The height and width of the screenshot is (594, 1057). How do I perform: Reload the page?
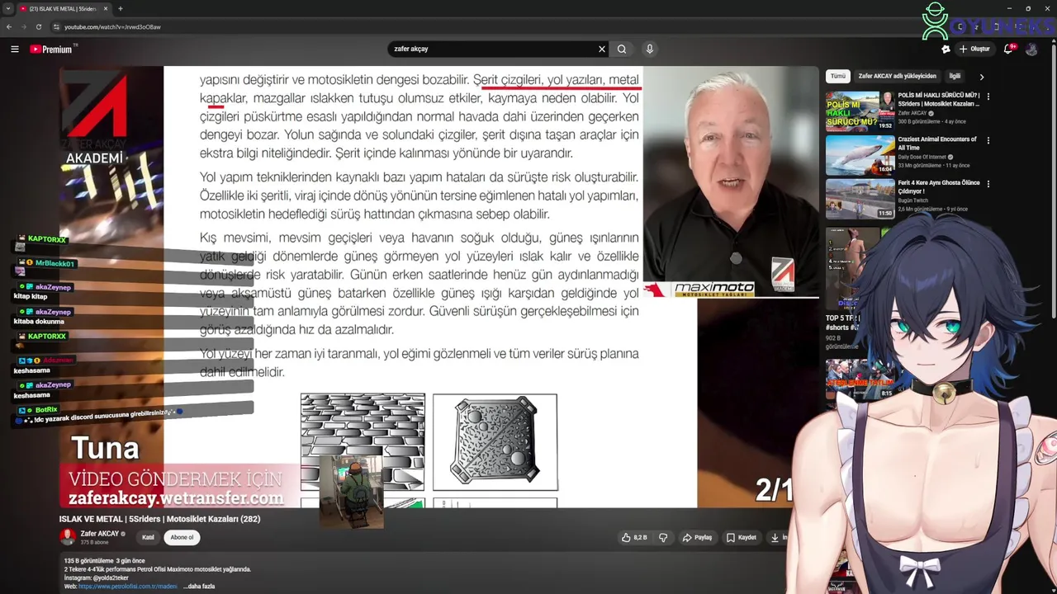coord(38,26)
